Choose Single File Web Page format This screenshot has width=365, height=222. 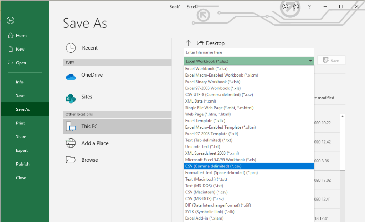[x=249, y=108]
